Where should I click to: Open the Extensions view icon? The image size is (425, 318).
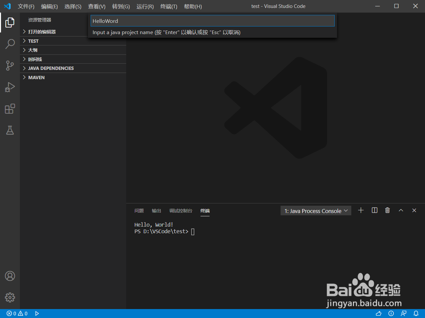click(x=10, y=109)
